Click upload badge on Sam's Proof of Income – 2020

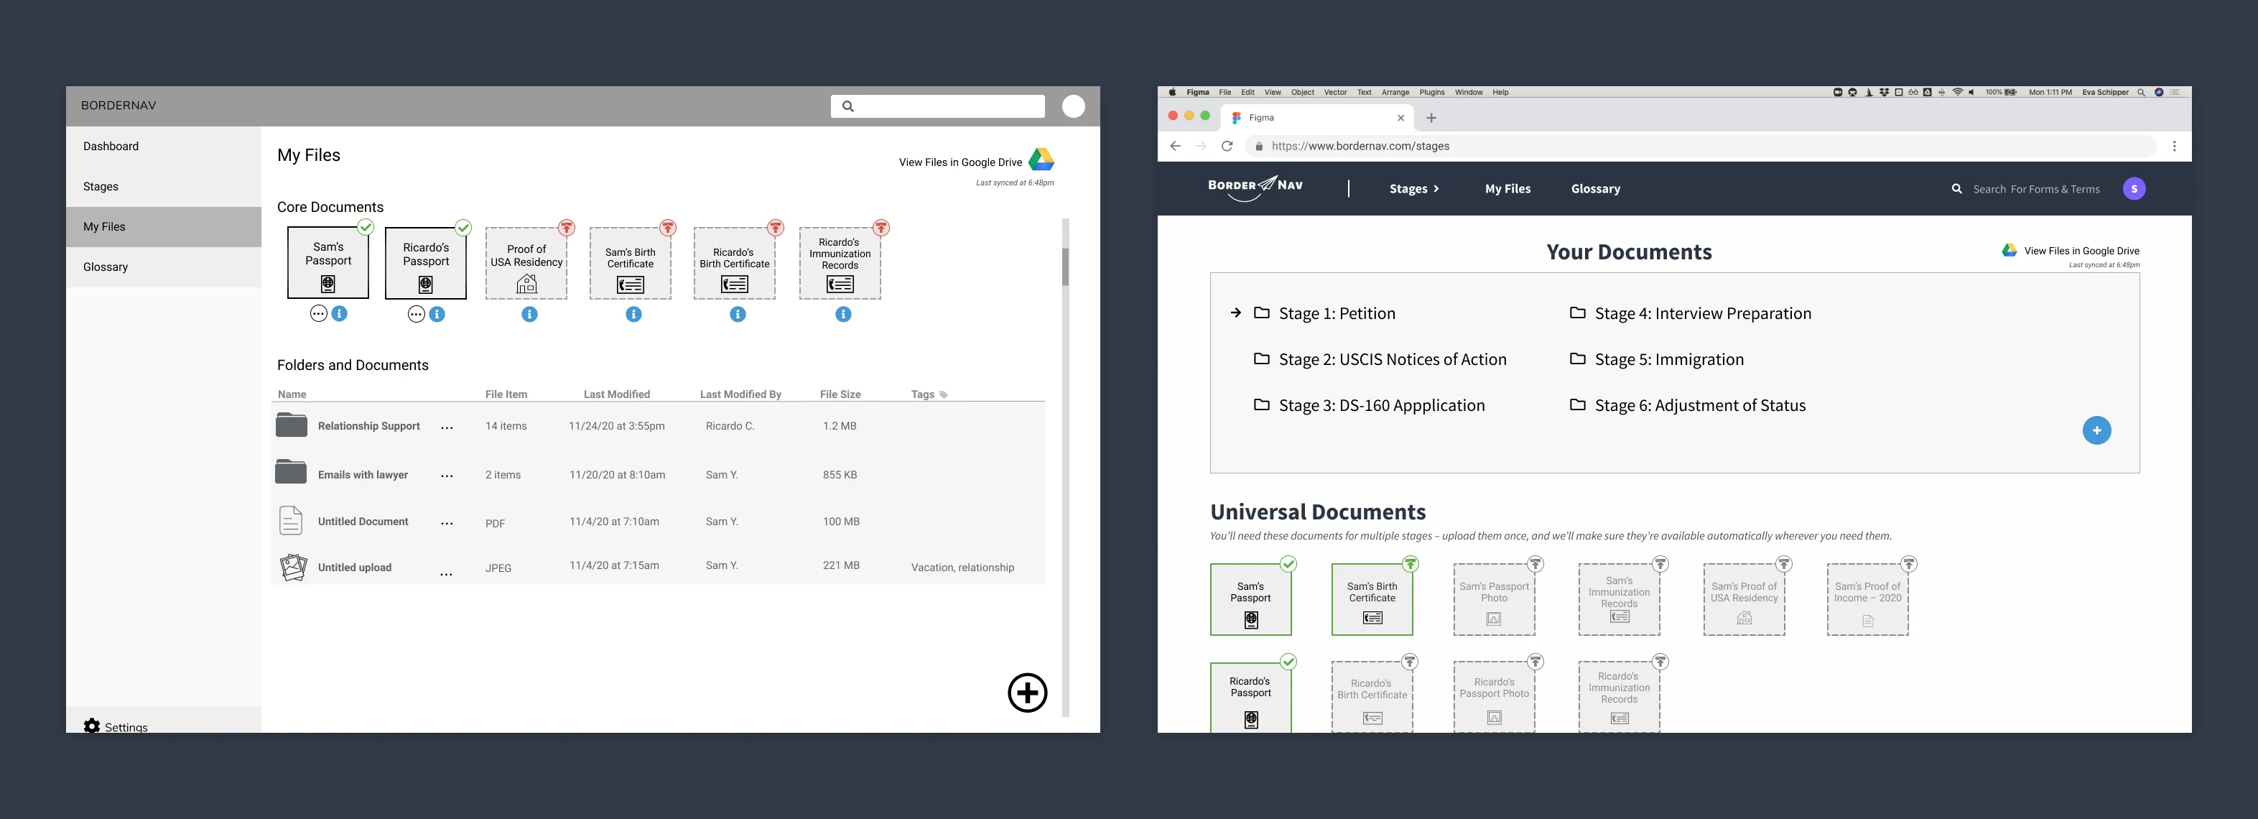[1909, 564]
